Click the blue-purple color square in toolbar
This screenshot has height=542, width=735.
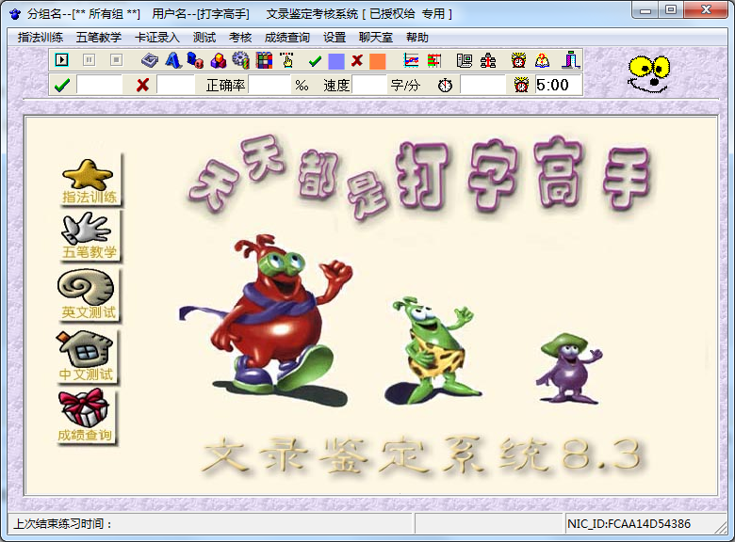[x=336, y=60]
